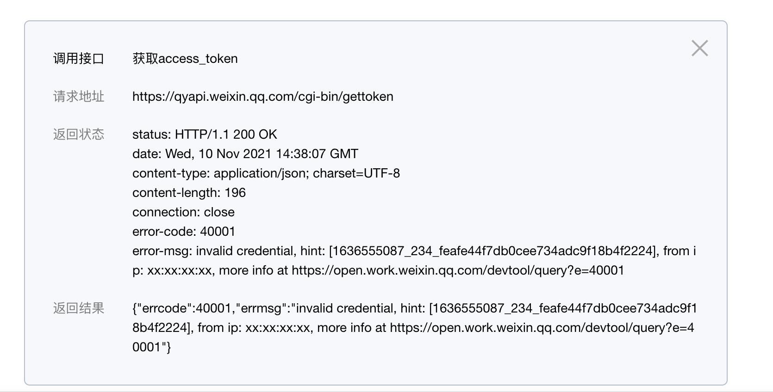Click the closing 0001"} line of JSON
The image size is (773, 392).
[x=152, y=347]
